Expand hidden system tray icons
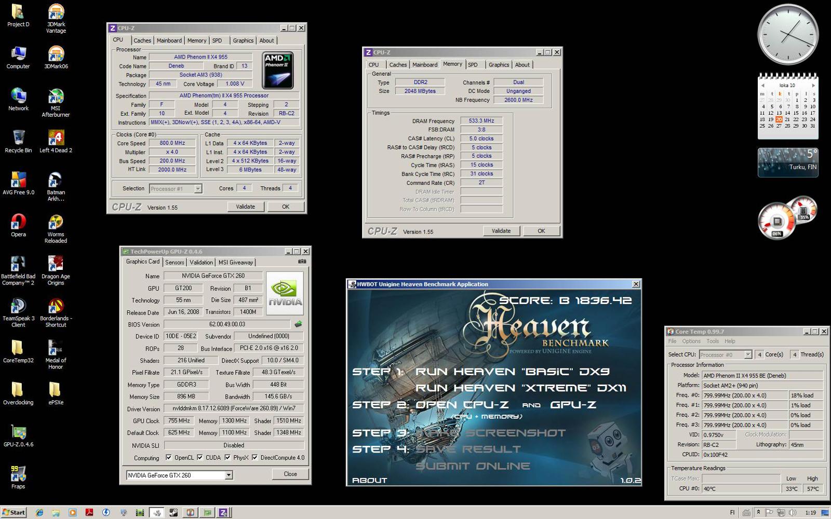The height and width of the screenshot is (519, 831). tap(758, 512)
